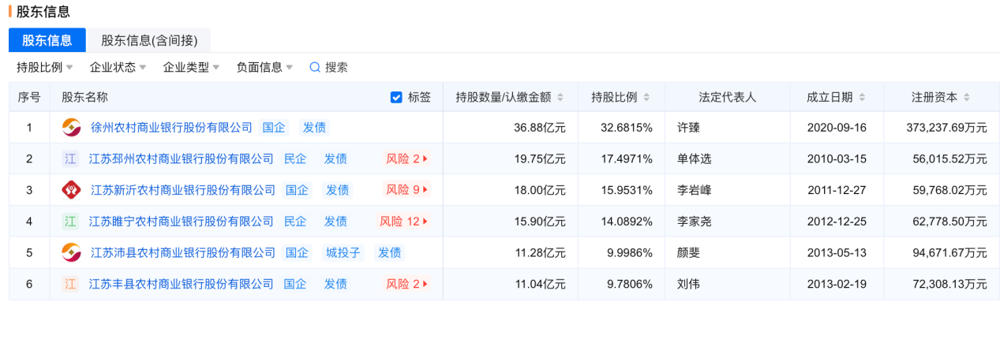
Task: Click the 股东名称 column header
Action: pyautogui.click(x=85, y=98)
